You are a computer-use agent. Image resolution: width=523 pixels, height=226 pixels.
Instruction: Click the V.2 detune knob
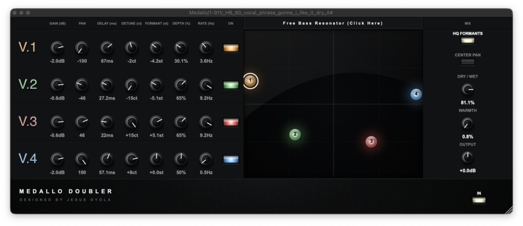pyautogui.click(x=131, y=85)
